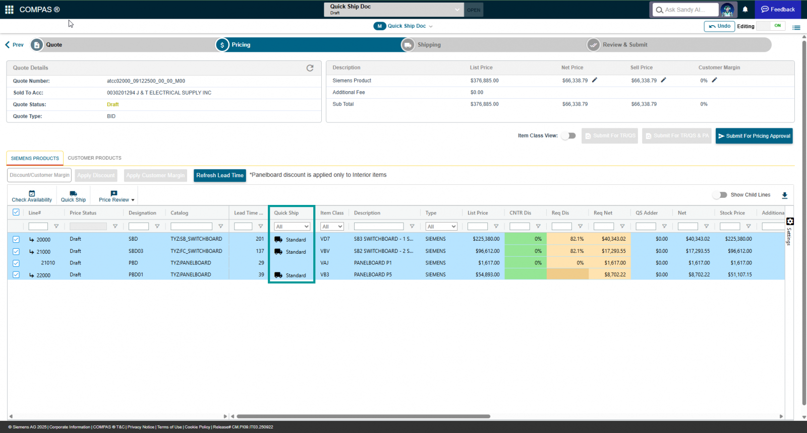The height and width of the screenshot is (433, 807).
Task: Click the List Price filter funnel
Action: [496, 227]
